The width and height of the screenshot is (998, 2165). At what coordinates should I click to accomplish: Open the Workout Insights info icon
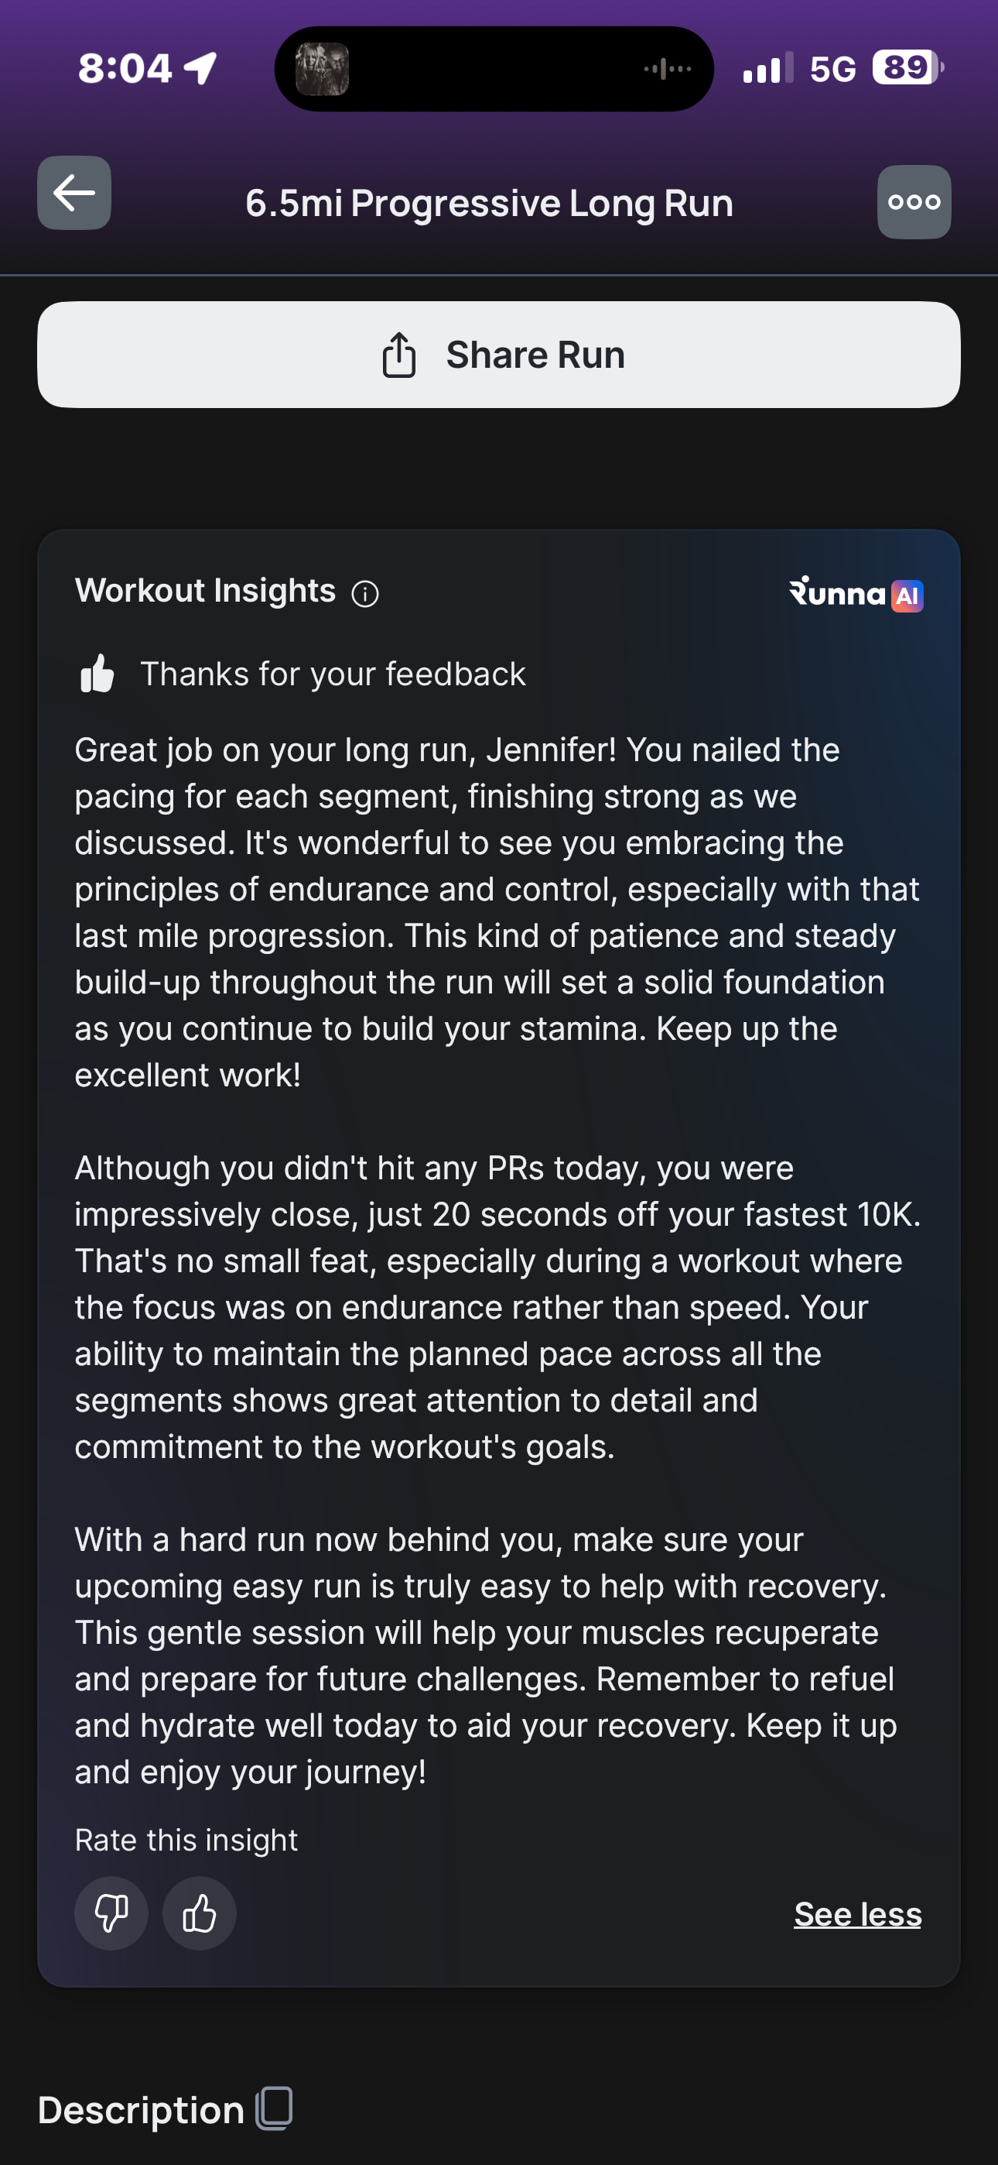click(365, 594)
